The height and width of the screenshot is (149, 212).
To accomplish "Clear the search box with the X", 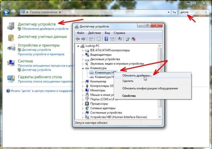I will [x=206, y=12].
